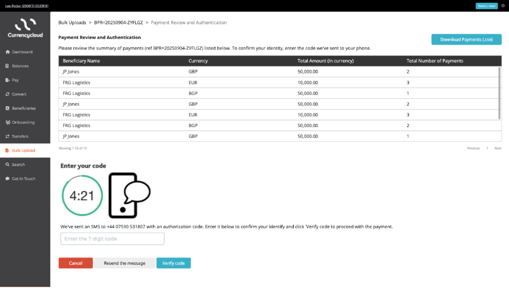Click the Bulk Uploads breadcrumb link
The height and width of the screenshot is (288, 509).
pos(72,23)
